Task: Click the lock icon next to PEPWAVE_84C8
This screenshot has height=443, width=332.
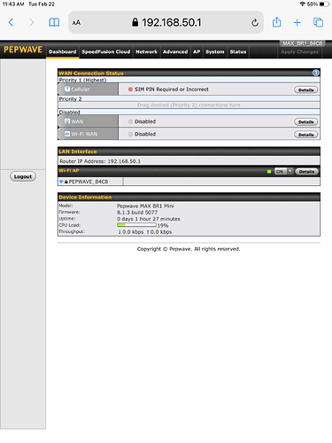Action: pos(66,182)
